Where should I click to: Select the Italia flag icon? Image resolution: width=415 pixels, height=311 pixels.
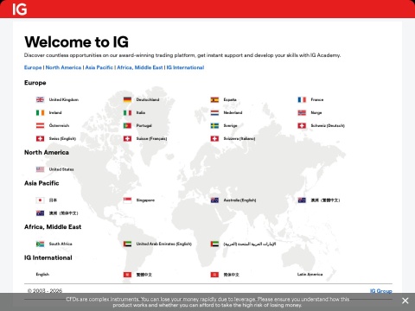[127, 112]
